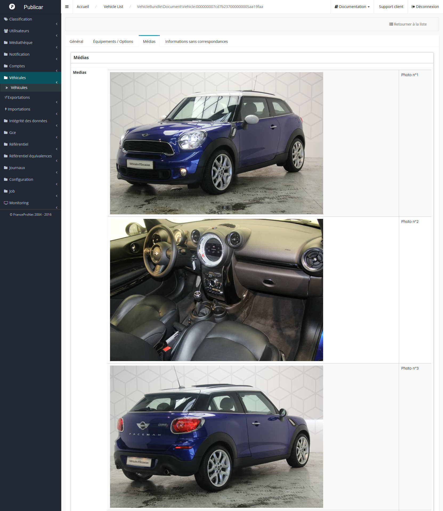Toggle the hamburger sidebar menu icon
The width and height of the screenshot is (443, 511).
click(67, 7)
